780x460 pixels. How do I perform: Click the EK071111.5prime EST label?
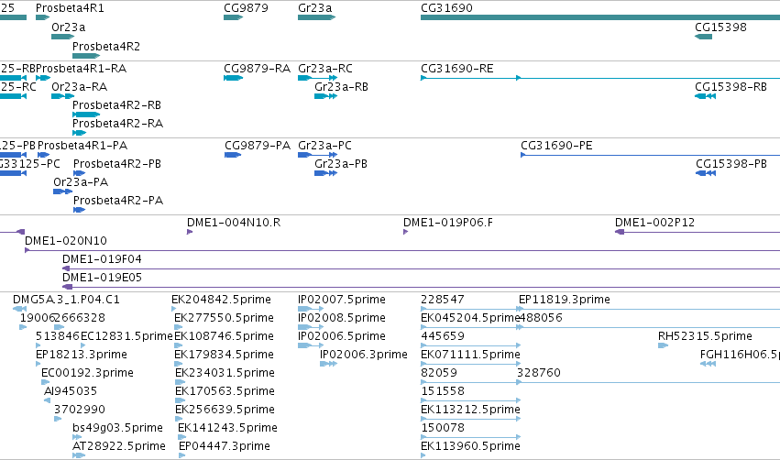pyautogui.click(x=470, y=355)
